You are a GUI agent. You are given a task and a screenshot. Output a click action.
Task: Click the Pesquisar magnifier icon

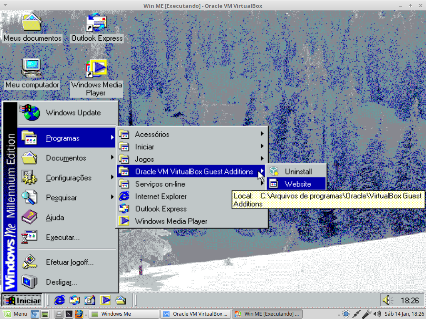pyautogui.click(x=29, y=197)
